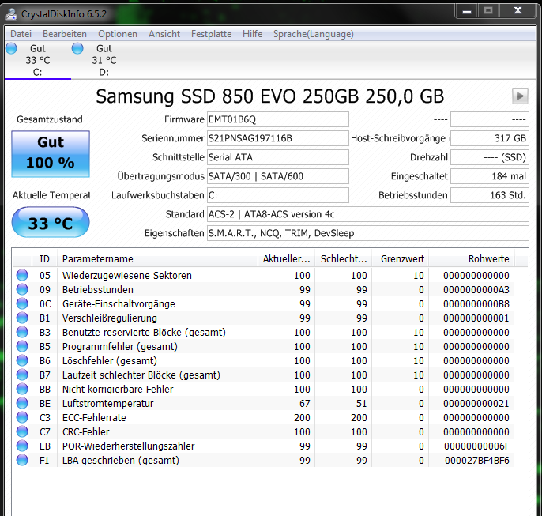
Task: Click status orb for Löschfehler row
Action: (22, 360)
